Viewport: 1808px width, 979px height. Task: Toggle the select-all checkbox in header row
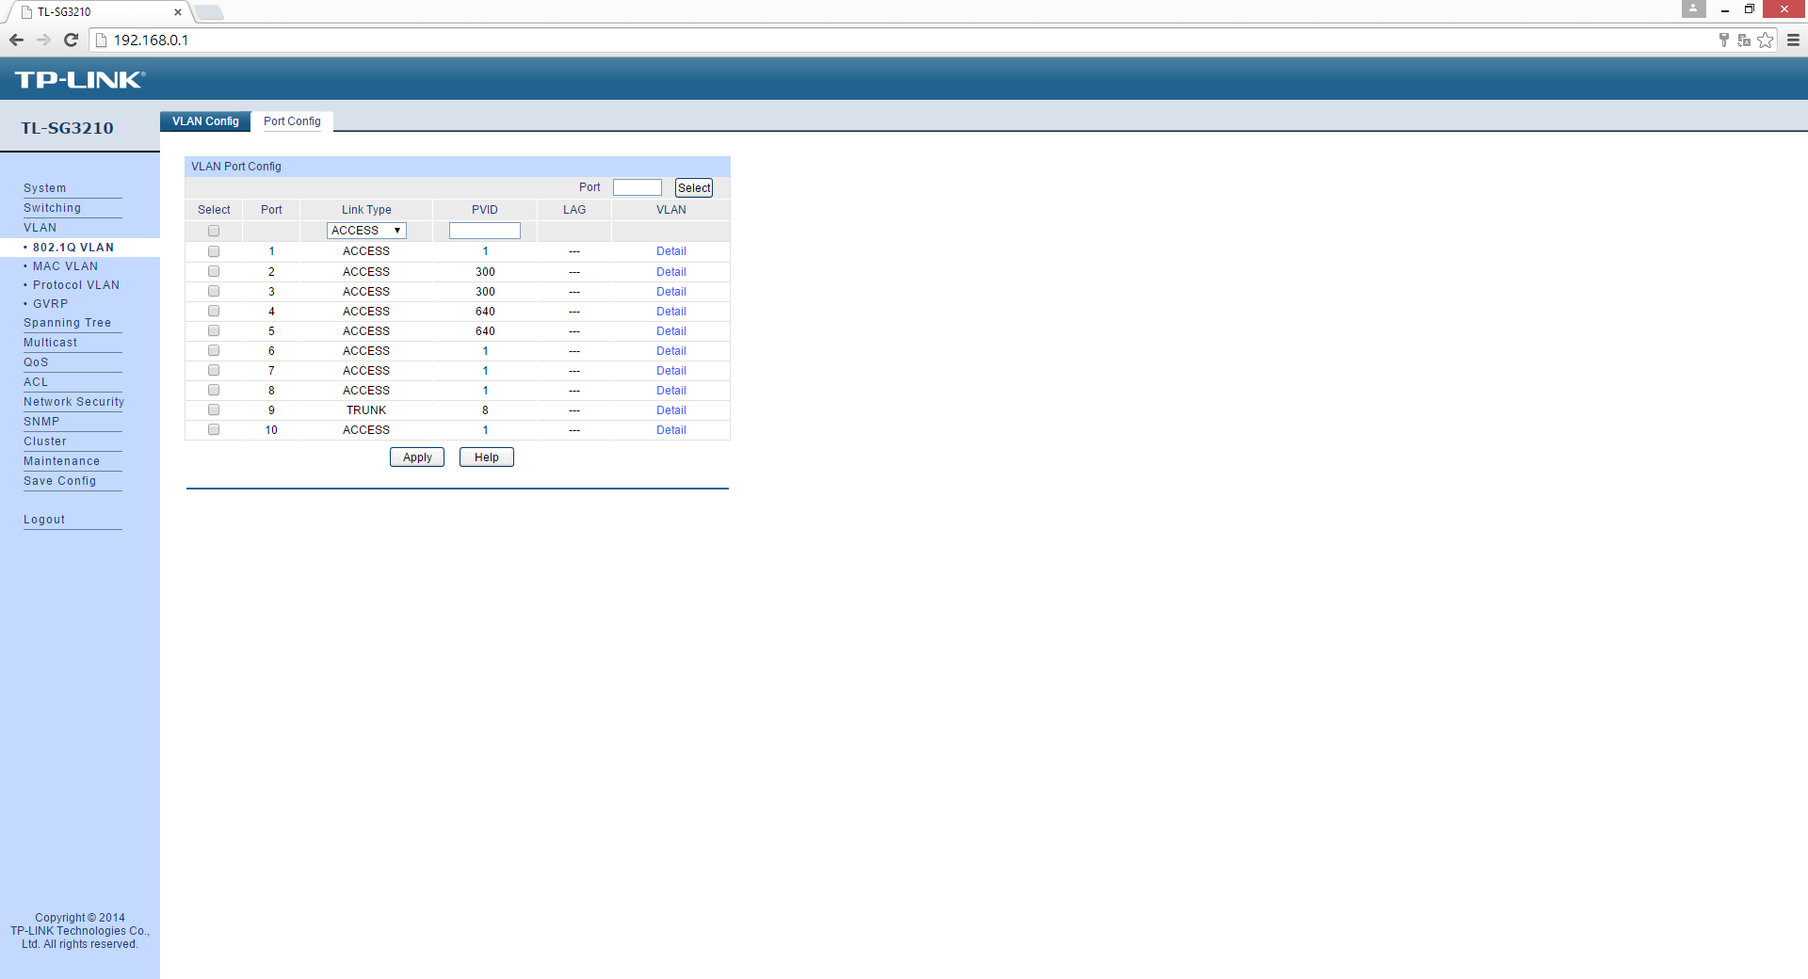[x=214, y=231]
